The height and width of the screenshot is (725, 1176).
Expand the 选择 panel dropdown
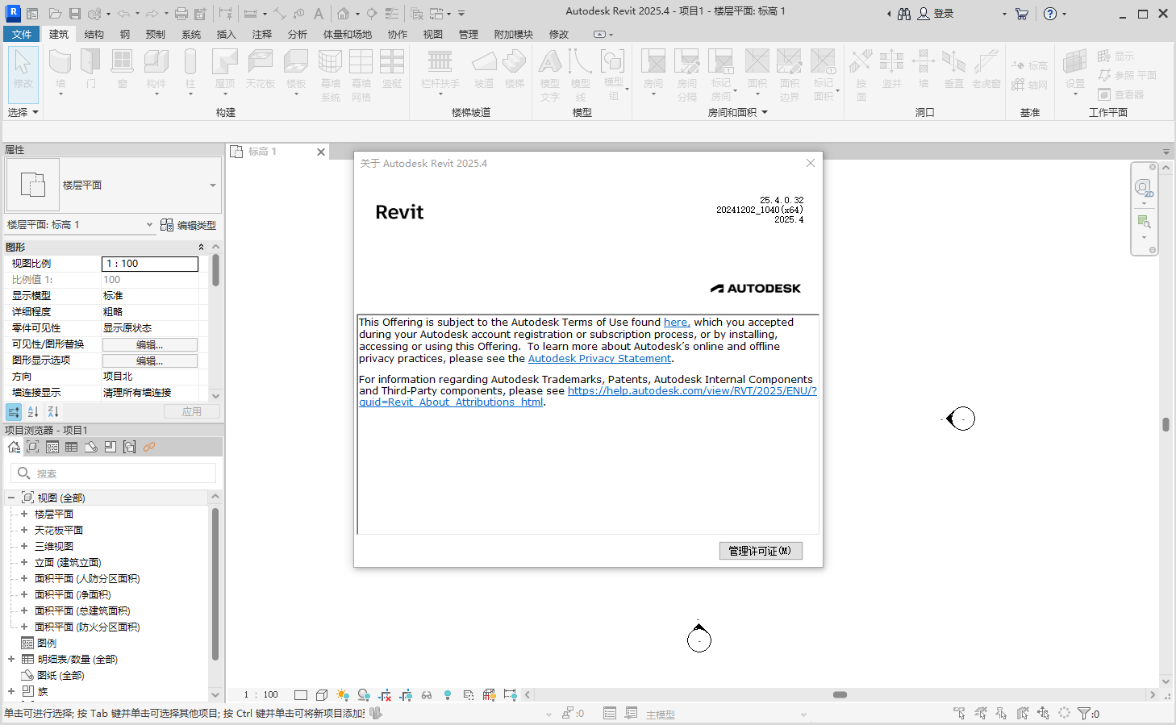click(x=35, y=112)
